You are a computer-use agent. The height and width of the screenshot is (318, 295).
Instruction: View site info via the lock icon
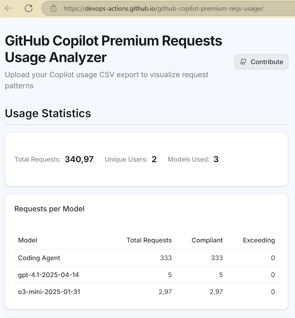(54, 8)
